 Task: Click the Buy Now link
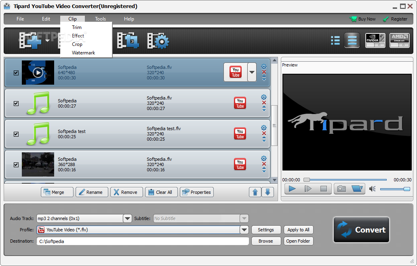[x=362, y=19]
